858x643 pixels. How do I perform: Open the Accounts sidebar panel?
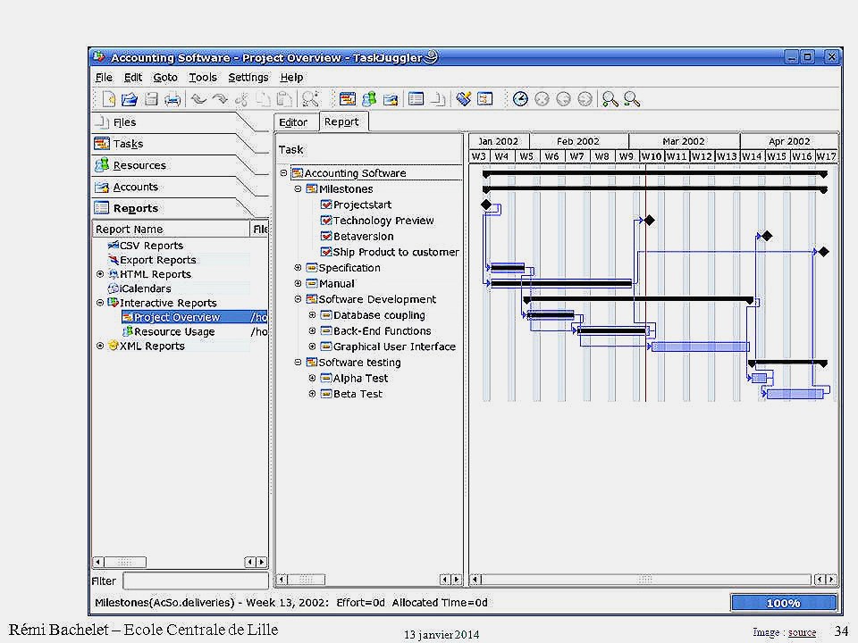pyautogui.click(x=135, y=187)
